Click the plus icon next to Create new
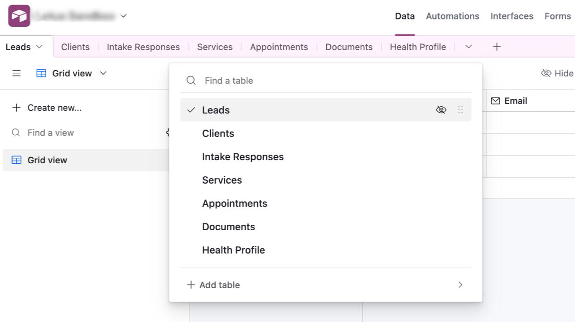 pyautogui.click(x=16, y=108)
